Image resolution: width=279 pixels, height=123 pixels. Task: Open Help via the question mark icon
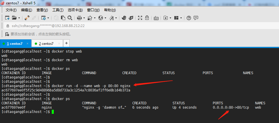pyautogui.click(x=189, y=18)
